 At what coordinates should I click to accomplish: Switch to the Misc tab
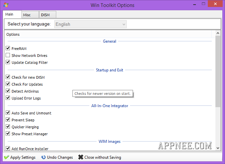pos(30,15)
